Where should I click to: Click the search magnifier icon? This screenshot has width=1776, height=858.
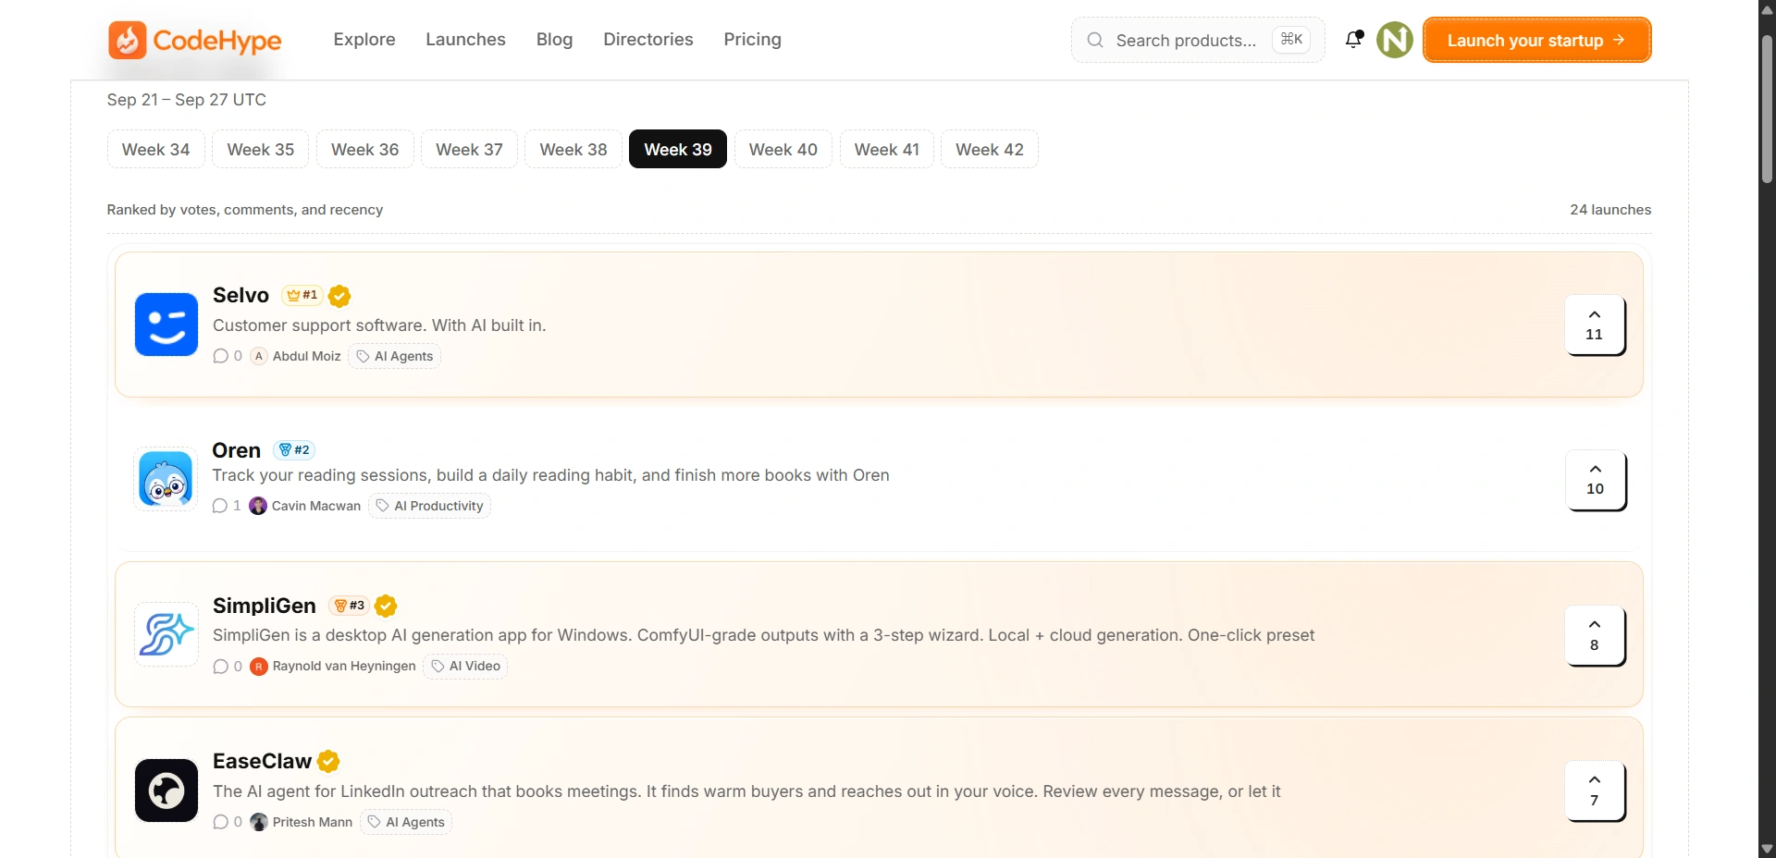pyautogui.click(x=1095, y=40)
